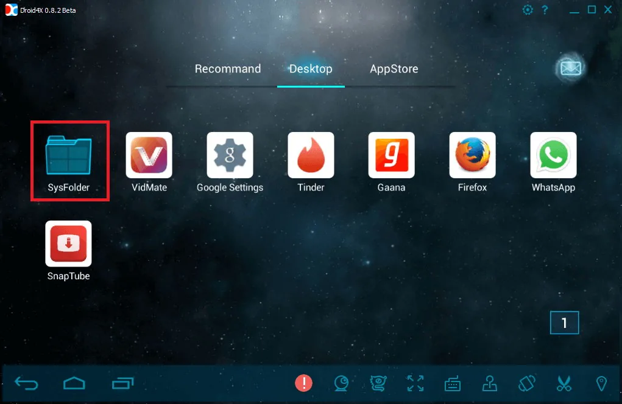Image resolution: width=622 pixels, height=404 pixels.
Task: Click the help question mark icon
Action: (545, 10)
